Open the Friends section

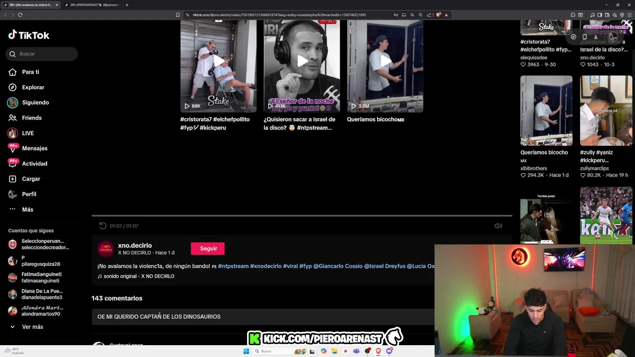coord(32,118)
